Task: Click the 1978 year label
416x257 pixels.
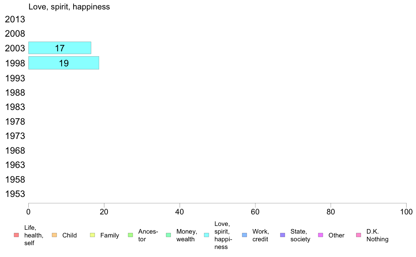Action: tap(15, 122)
